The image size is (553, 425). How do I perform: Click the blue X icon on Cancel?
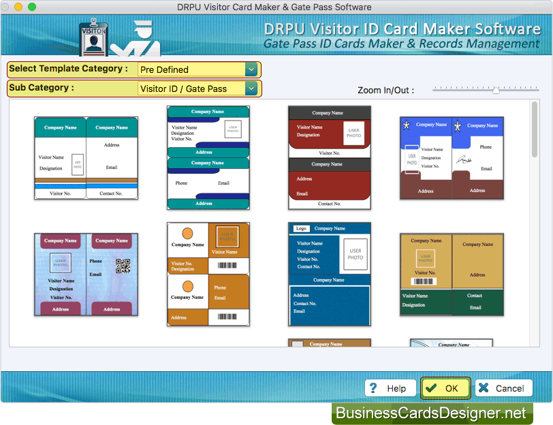pos(484,388)
